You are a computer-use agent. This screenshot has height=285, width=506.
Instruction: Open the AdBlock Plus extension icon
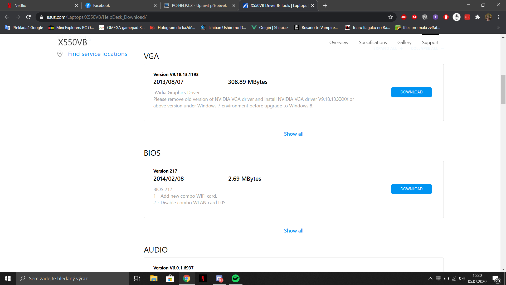click(404, 17)
